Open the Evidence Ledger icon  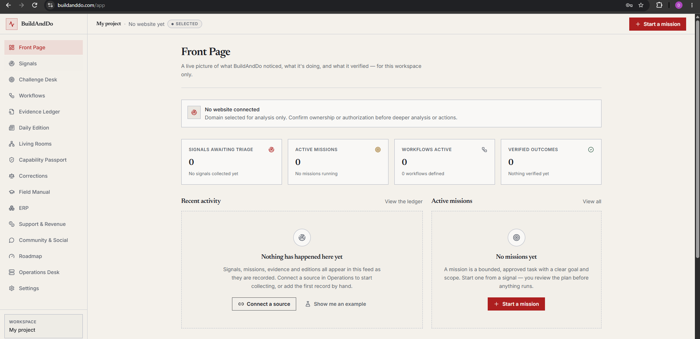12,112
